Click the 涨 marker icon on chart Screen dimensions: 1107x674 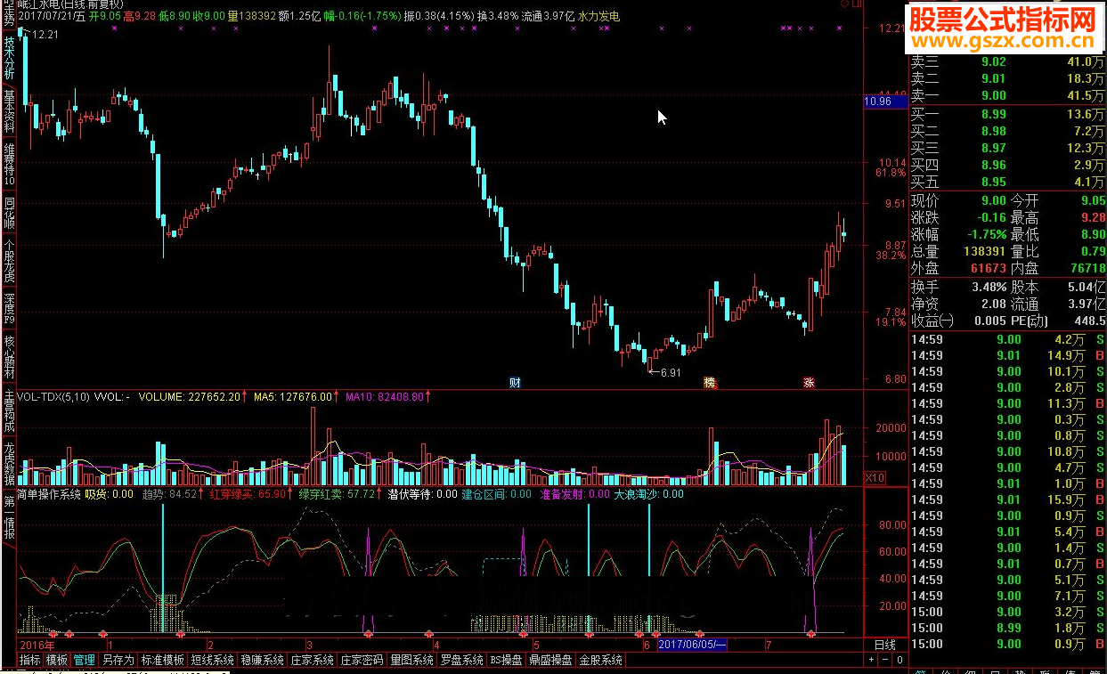[809, 383]
